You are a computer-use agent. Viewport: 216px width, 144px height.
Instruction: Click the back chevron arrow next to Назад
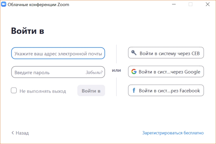coord(13,133)
